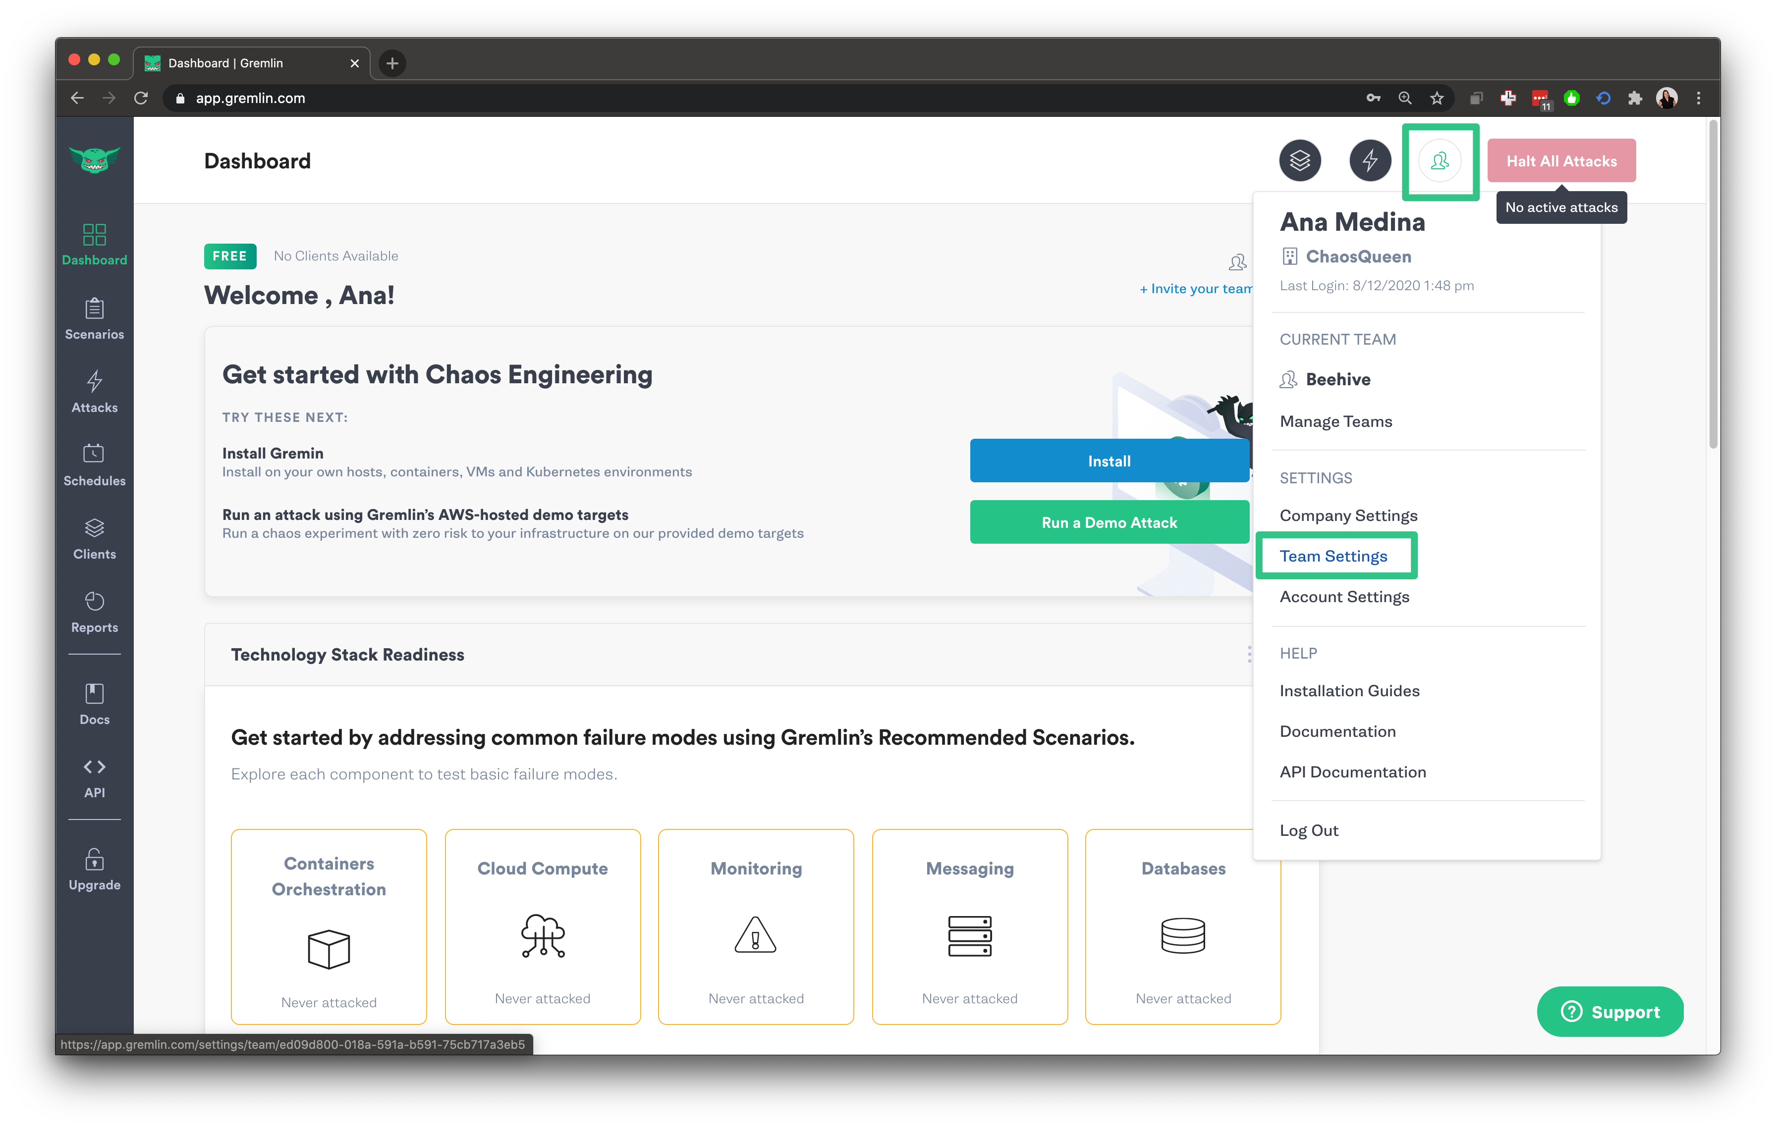Screen dimensions: 1776x1128
Task: Click the Monitoring card
Action: tap(756, 927)
